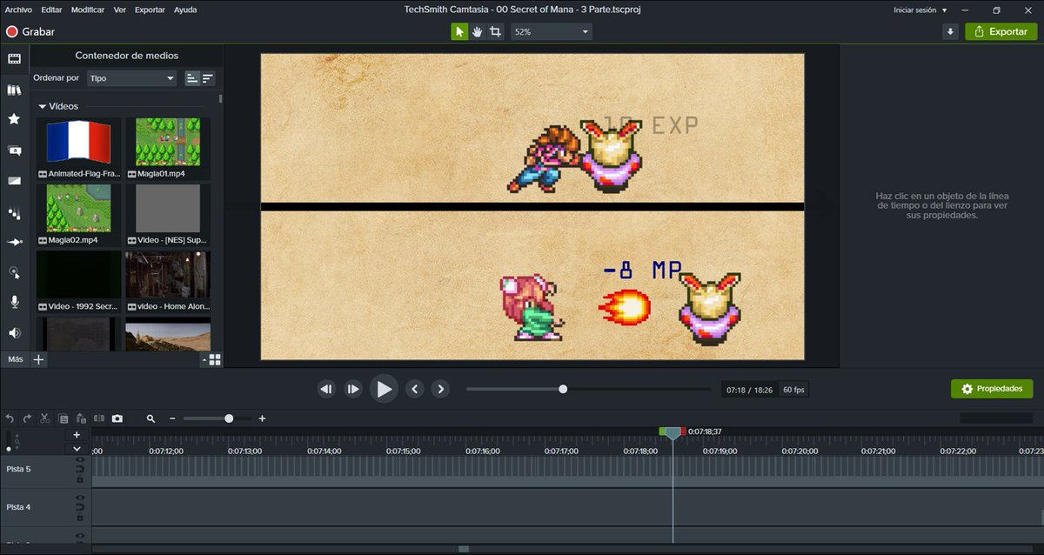Click the Cut scissors icon
The height and width of the screenshot is (555, 1044).
coord(45,418)
